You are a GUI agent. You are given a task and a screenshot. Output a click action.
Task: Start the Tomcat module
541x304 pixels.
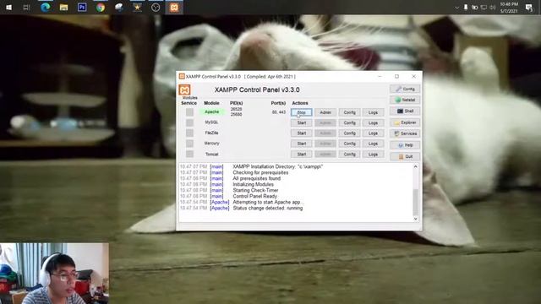click(302, 154)
